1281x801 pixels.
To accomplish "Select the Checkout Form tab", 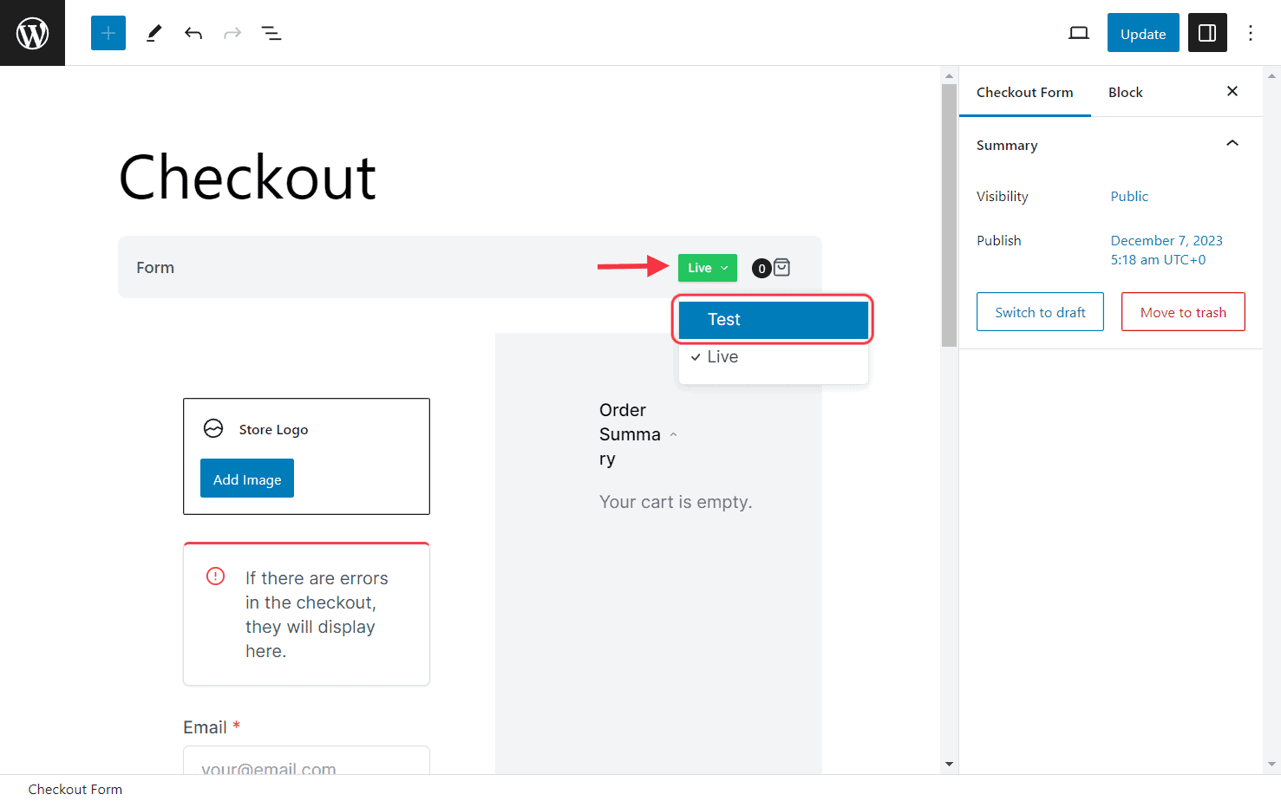I will (x=1024, y=92).
